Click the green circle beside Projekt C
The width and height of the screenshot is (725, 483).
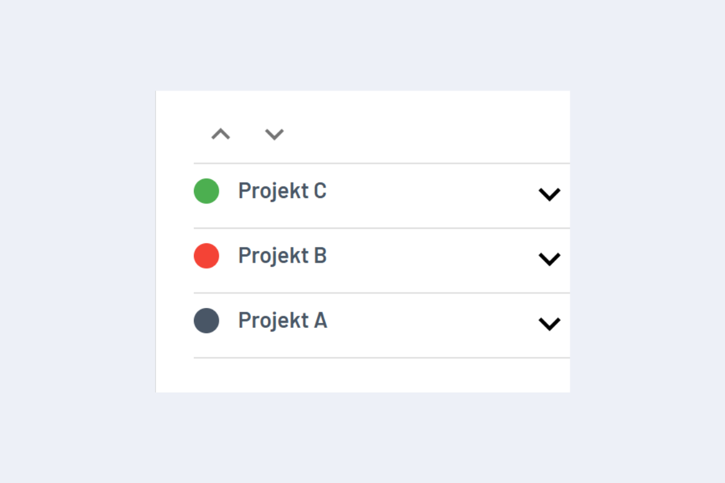point(206,191)
